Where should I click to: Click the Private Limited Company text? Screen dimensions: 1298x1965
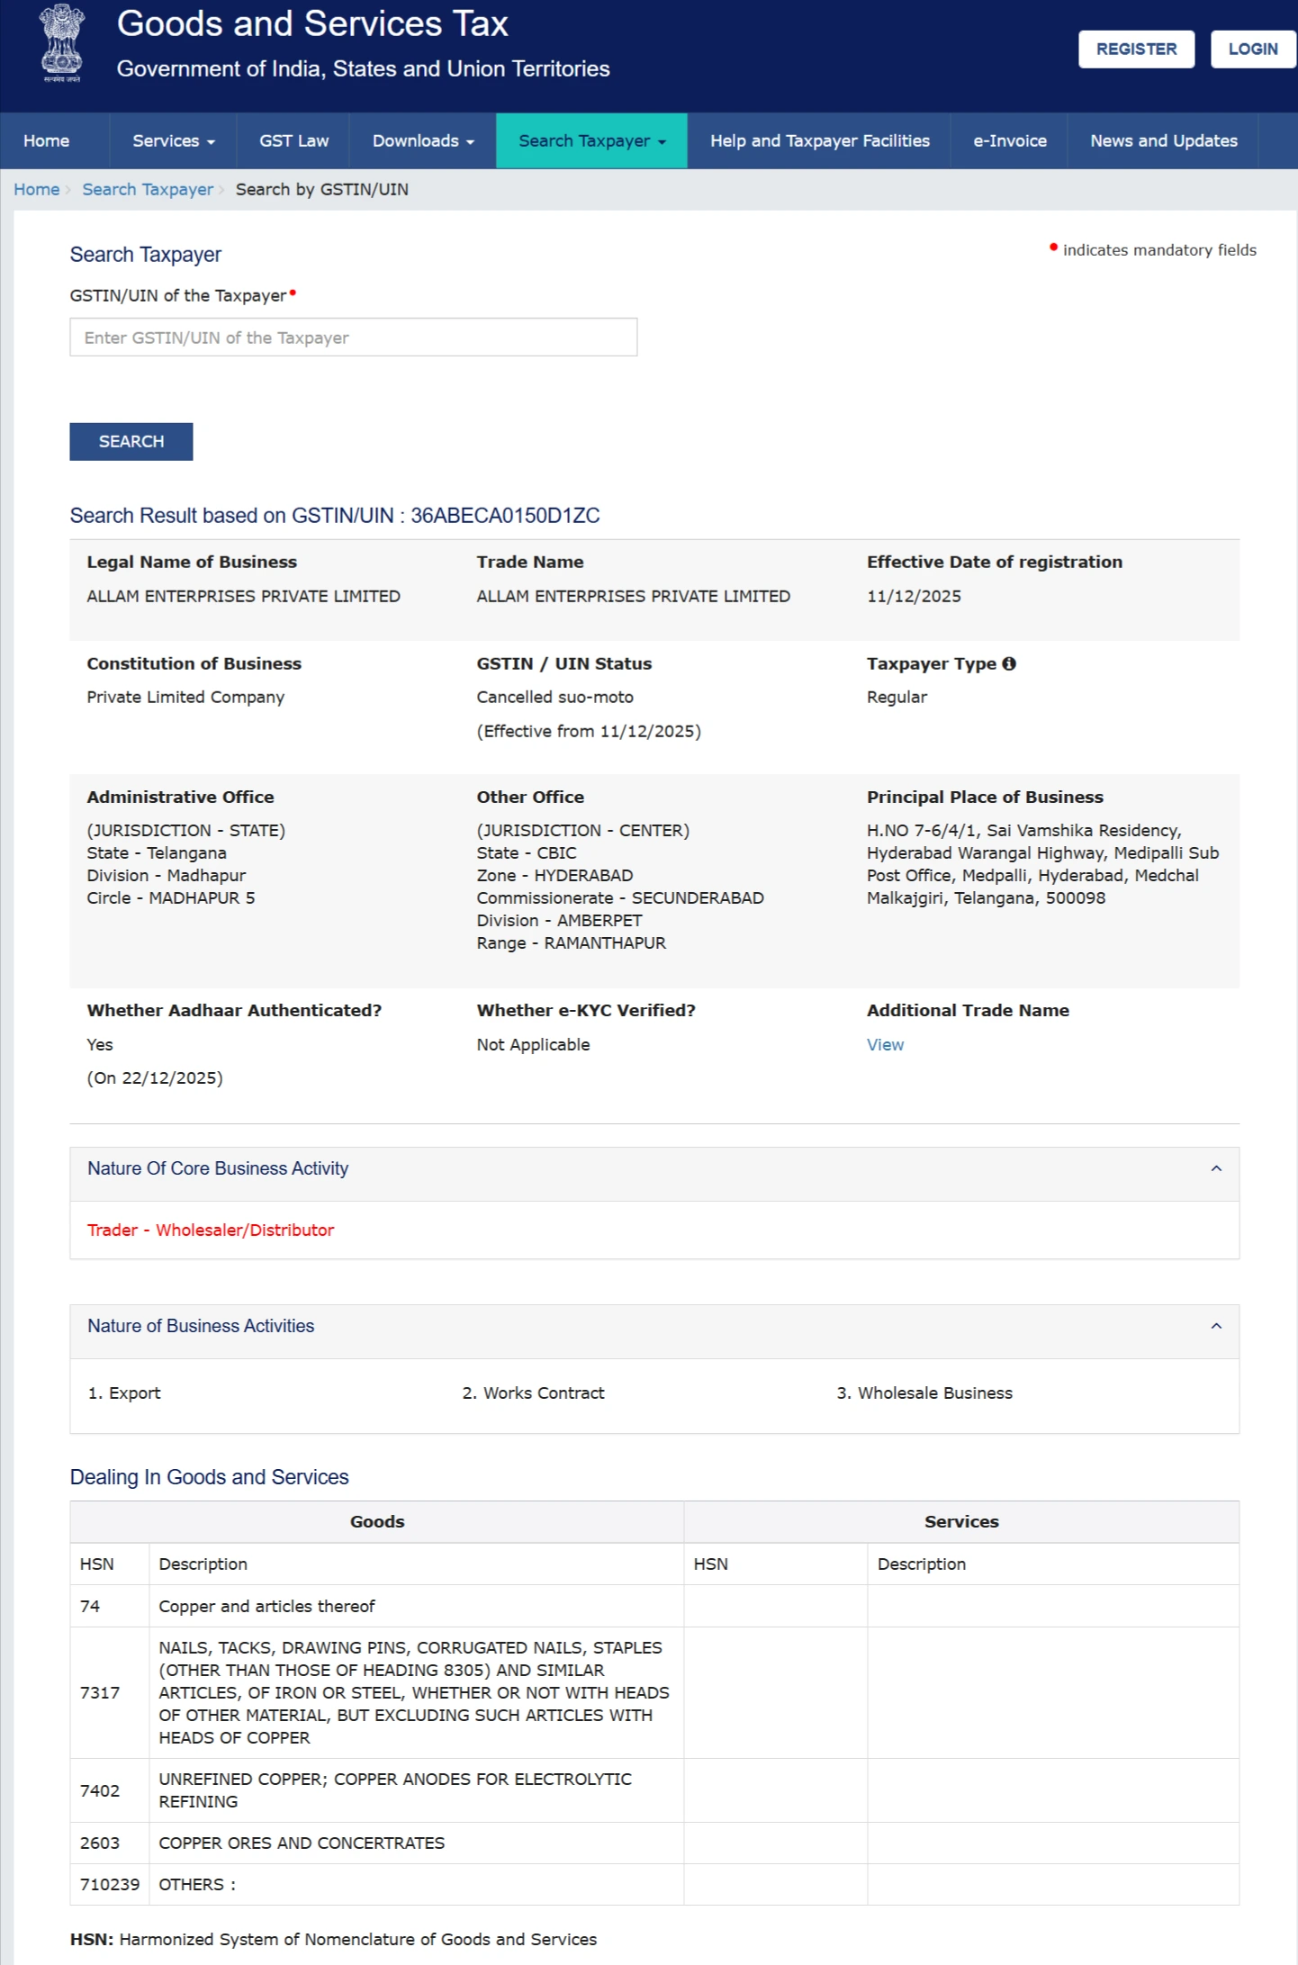tap(185, 697)
